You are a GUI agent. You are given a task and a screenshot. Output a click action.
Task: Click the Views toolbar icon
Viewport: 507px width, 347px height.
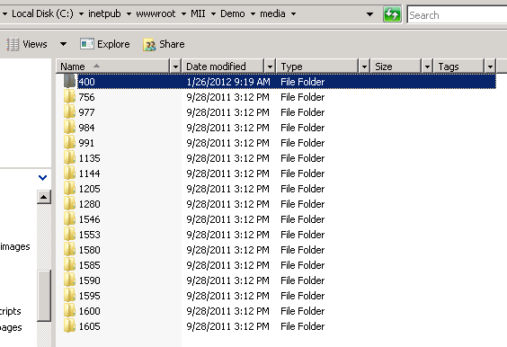(x=13, y=44)
